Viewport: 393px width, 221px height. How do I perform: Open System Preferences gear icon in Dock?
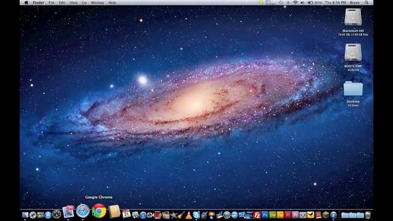coord(303,215)
